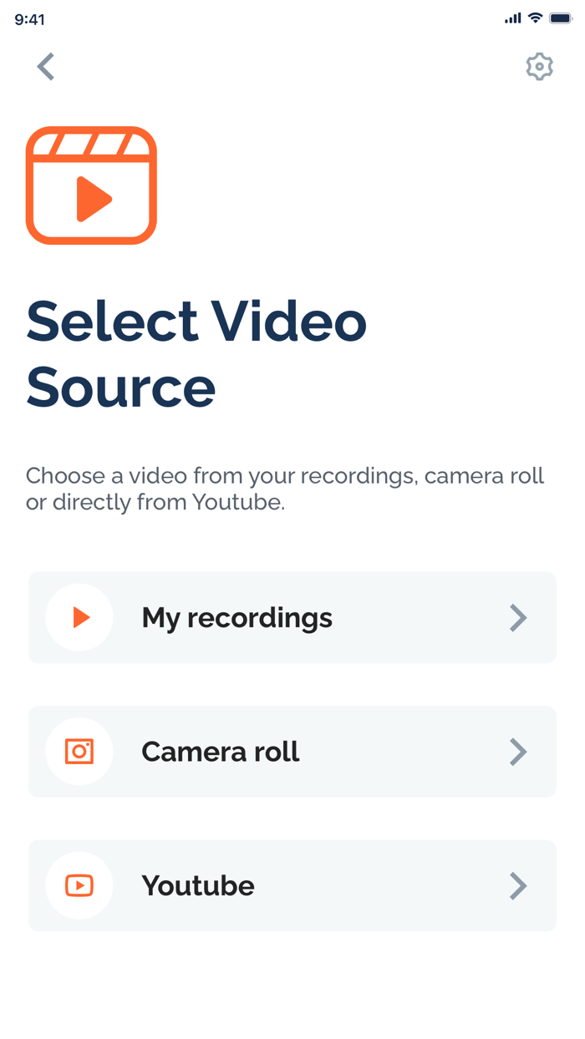
Task: Open the settings gear icon
Action: (x=540, y=67)
